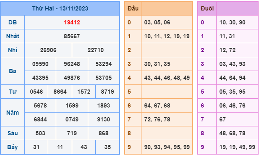Click Đuôi row values 48, 68, 78

click(232, 133)
